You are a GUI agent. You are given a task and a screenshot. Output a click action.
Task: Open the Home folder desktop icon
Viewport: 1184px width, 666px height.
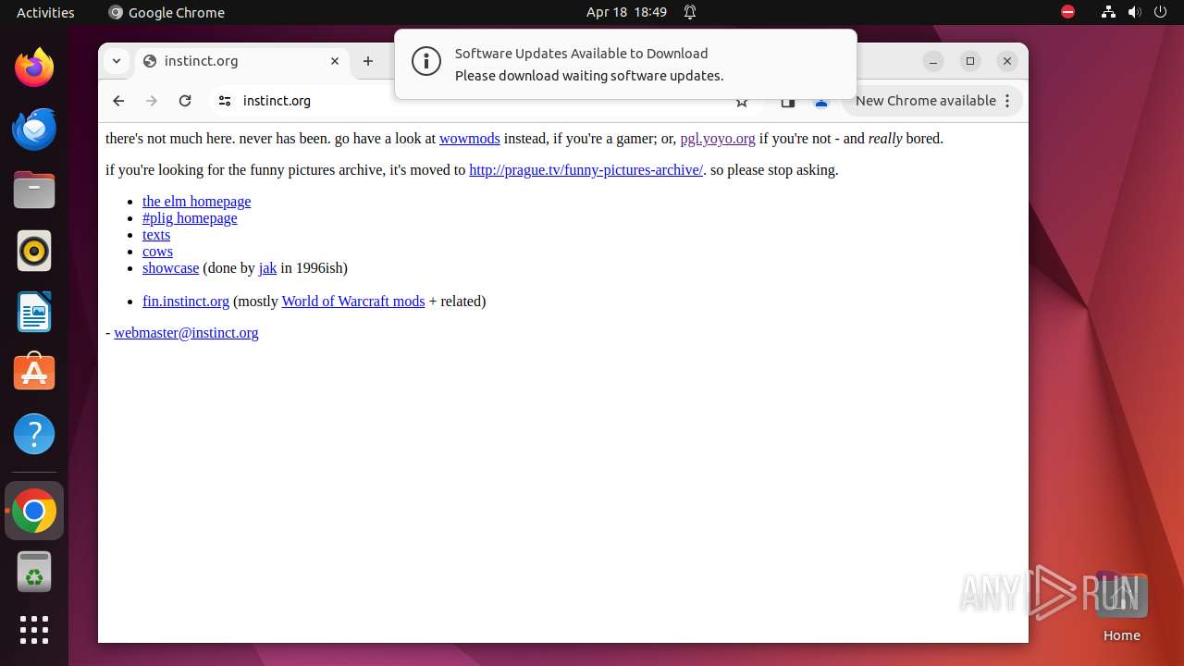(x=1121, y=607)
